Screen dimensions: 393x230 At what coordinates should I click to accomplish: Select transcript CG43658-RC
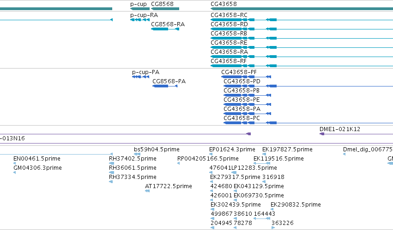click(x=229, y=15)
